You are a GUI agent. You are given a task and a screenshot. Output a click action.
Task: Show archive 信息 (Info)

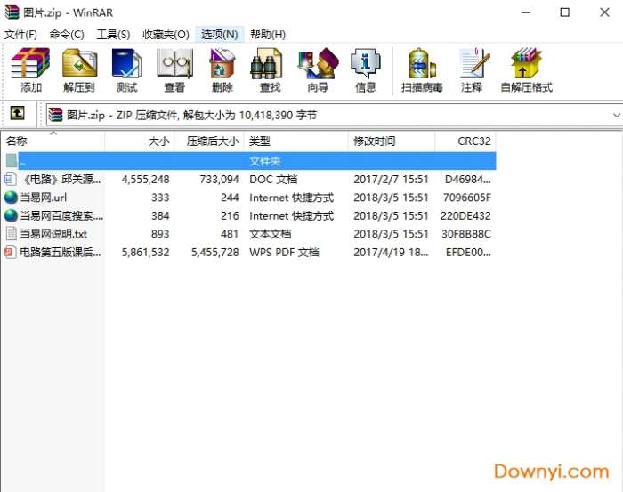[366, 69]
